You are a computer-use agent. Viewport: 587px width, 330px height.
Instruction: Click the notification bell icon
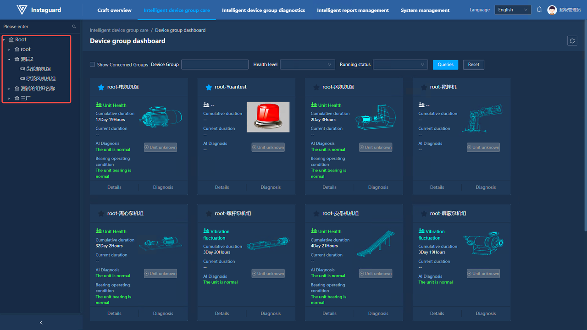click(x=539, y=10)
